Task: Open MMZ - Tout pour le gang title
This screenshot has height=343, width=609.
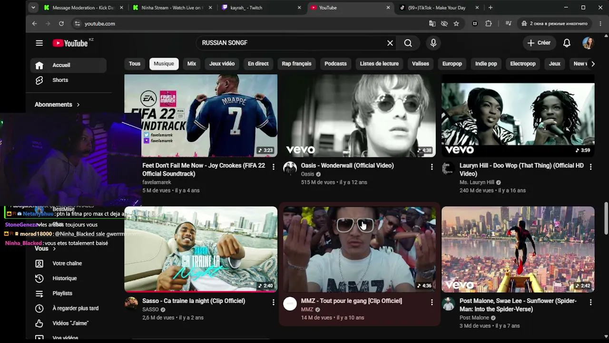Action: point(352,301)
